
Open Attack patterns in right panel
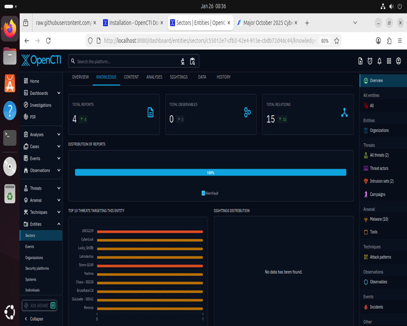coord(380,257)
